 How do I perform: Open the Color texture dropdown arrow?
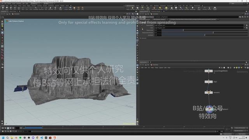[245, 28]
